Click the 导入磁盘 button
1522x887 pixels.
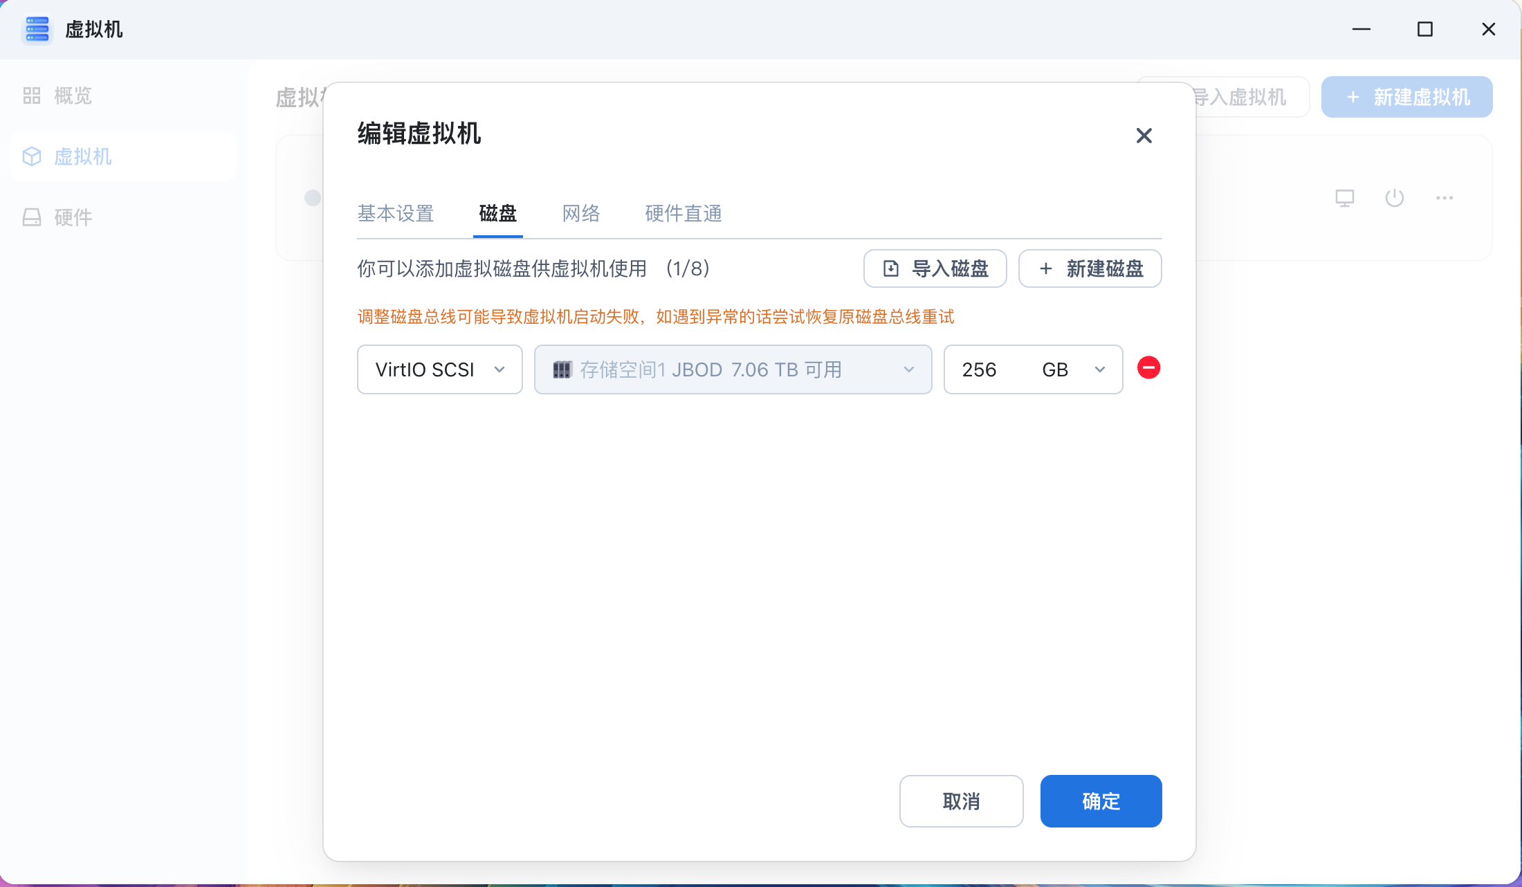(935, 268)
